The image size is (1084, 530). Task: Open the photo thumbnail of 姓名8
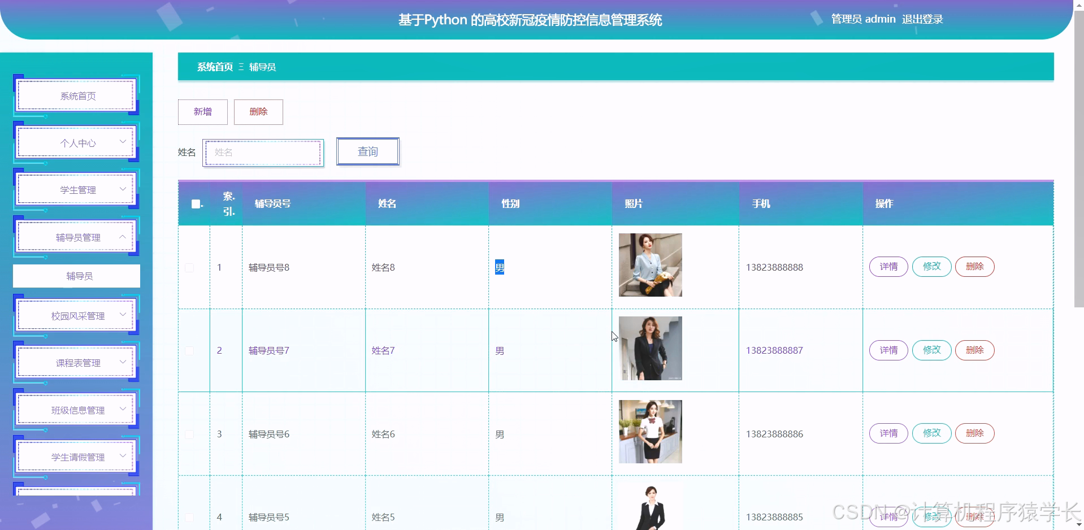click(651, 265)
